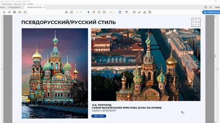Viewport: 220px width, 123px height.
Task: Open the Справка menu
Action: (30, 4)
